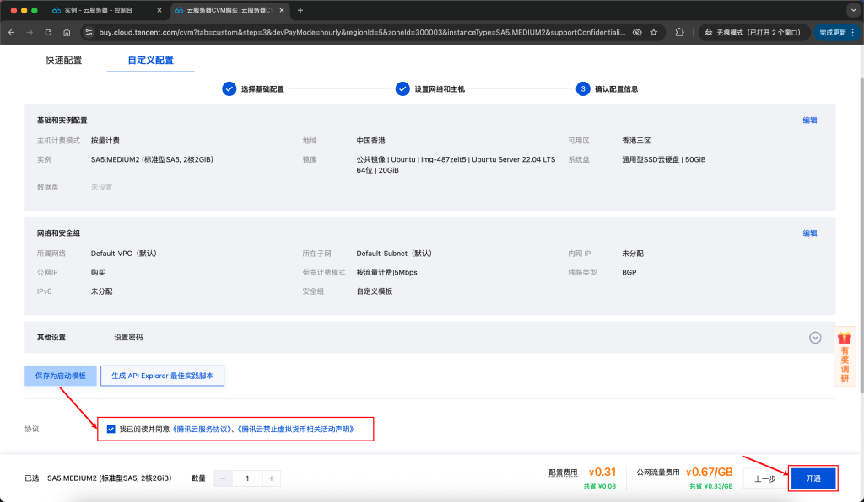Click the decrease quantity minus control
This screenshot has width=864, height=502.
tap(223, 478)
